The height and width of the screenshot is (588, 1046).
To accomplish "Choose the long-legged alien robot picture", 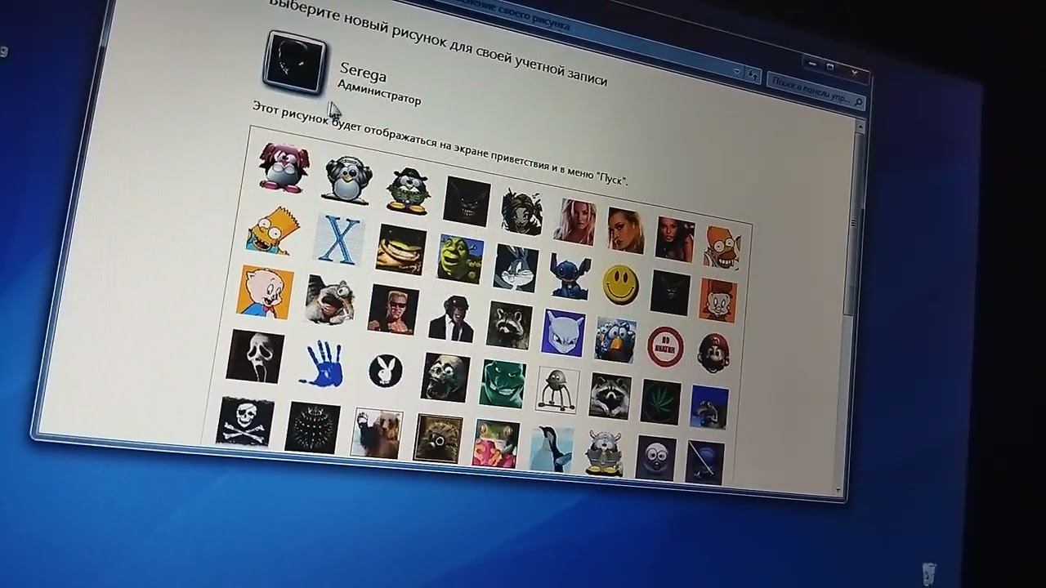I will [x=557, y=390].
